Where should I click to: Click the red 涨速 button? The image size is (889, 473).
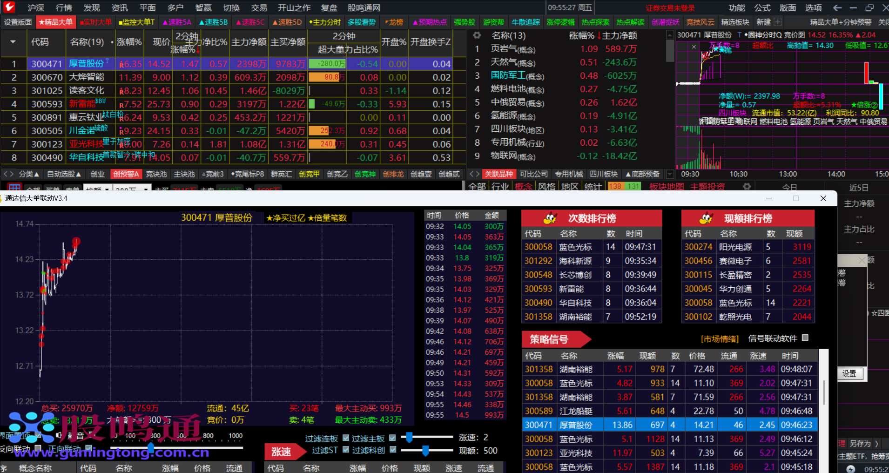click(x=281, y=452)
